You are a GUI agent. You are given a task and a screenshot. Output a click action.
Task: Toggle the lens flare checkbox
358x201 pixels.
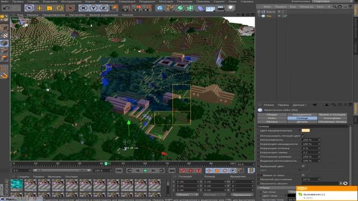(303, 175)
